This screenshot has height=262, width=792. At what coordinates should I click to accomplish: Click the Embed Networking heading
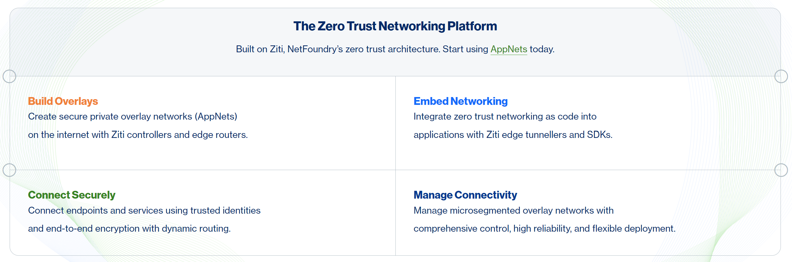pyautogui.click(x=460, y=101)
